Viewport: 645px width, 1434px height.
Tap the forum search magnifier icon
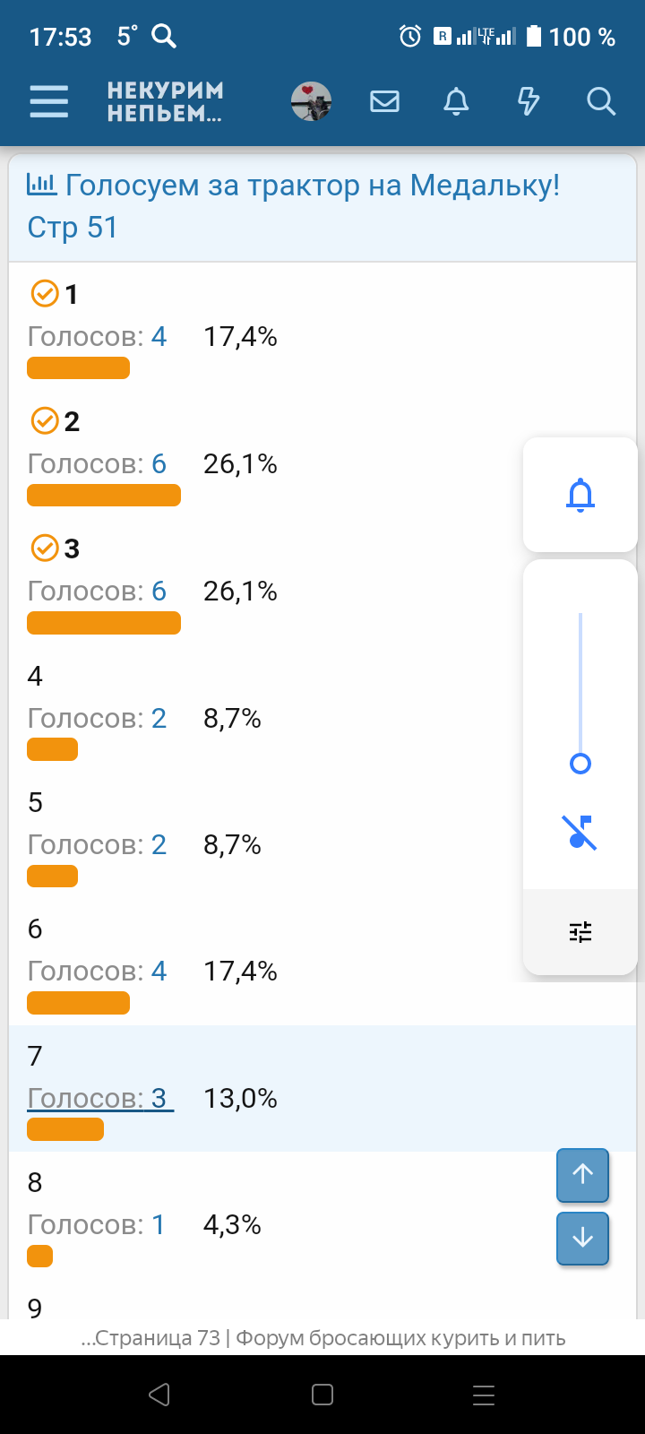pyautogui.click(x=601, y=101)
